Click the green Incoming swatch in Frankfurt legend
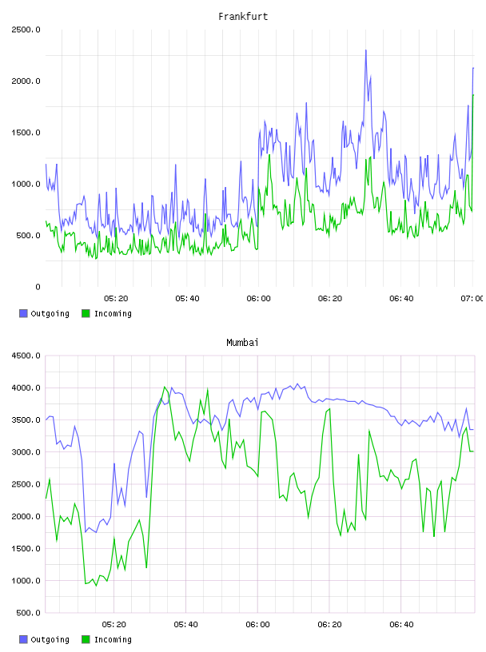This screenshot has height=652, width=486. tap(86, 313)
